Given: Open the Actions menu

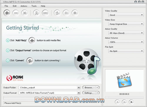Looking at the screenshot, I should pyautogui.click(x=24, y=6).
